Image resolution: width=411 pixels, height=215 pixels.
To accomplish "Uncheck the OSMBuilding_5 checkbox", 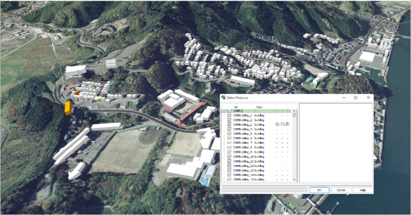I will point(229,134).
